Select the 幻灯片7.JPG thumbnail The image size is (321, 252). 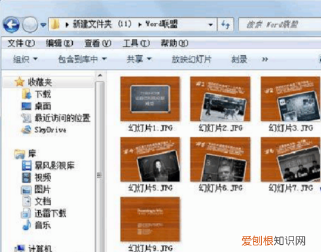point(291,159)
